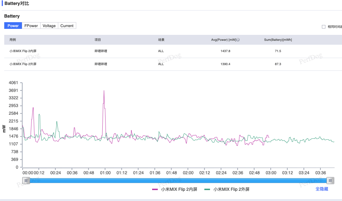Switch to the Current tab
Viewport: 342px width, 201px height.
pyautogui.click(x=67, y=26)
